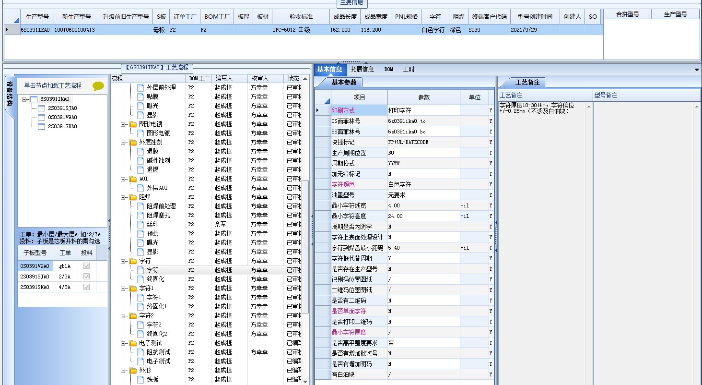The image size is (702, 385).
Task: Click the AOI folder icon
Action: click(x=133, y=179)
